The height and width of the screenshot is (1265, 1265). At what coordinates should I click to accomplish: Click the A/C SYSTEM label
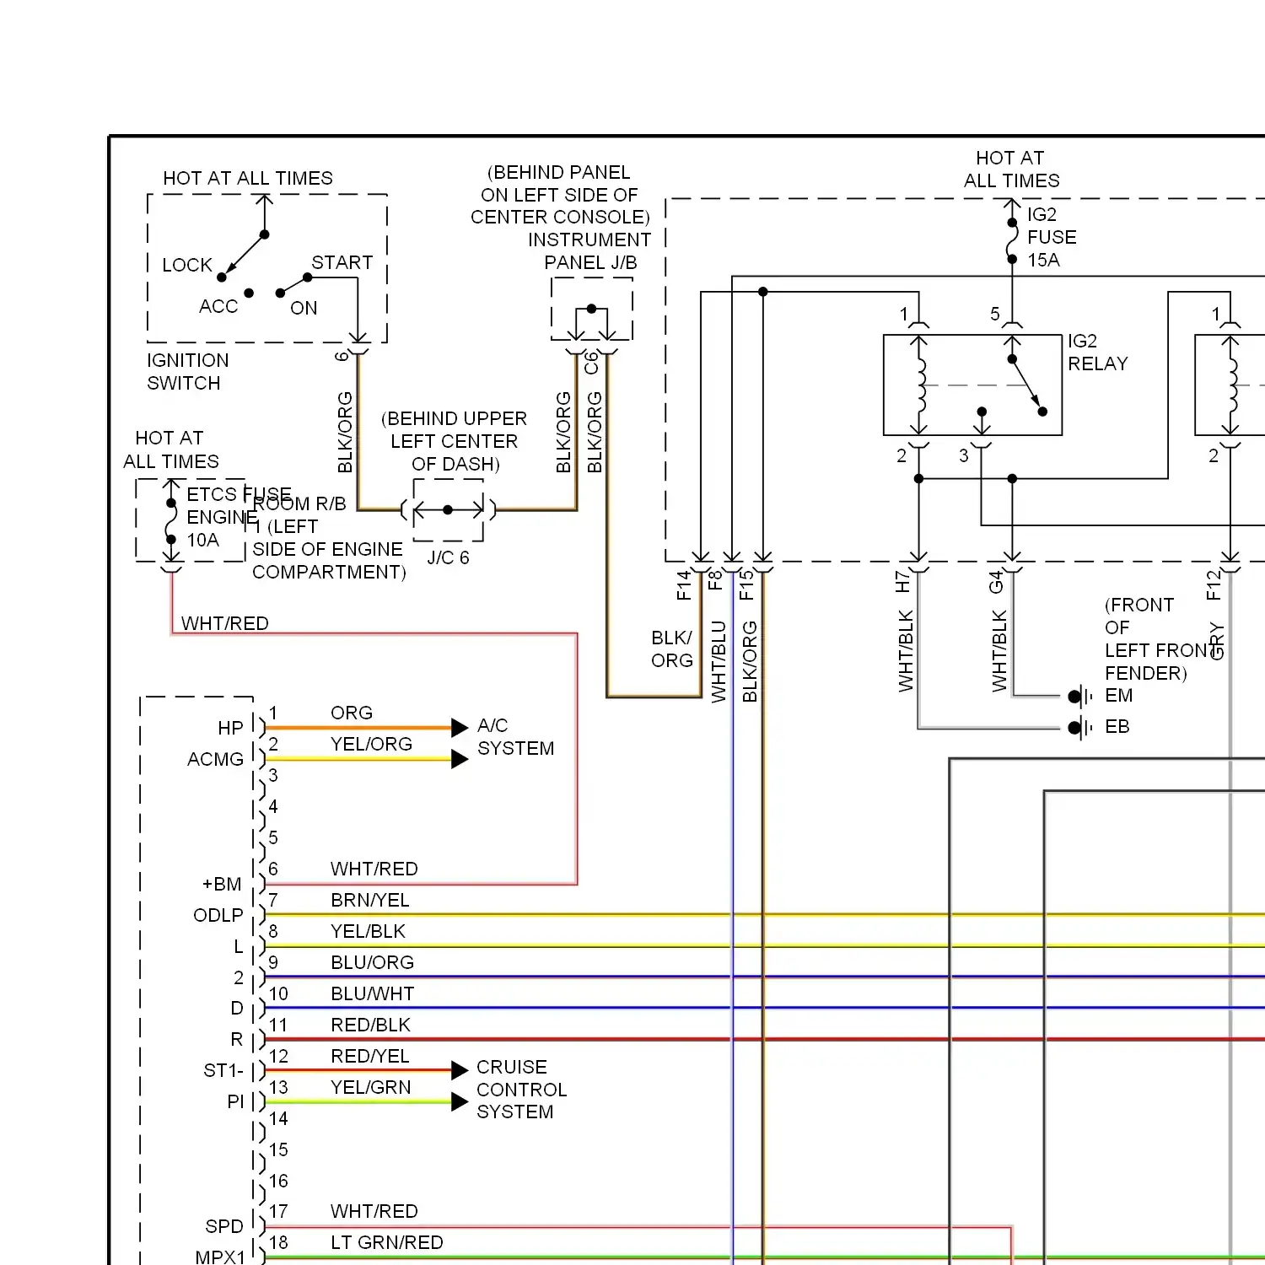515,737
